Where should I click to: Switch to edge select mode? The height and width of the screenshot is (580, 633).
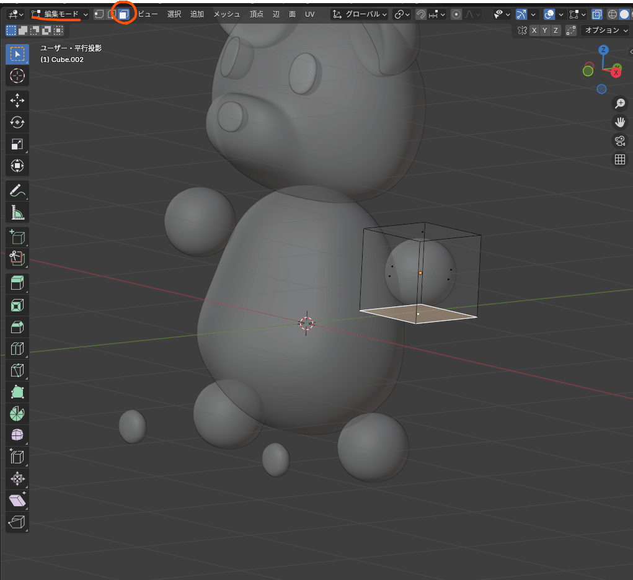(x=112, y=14)
